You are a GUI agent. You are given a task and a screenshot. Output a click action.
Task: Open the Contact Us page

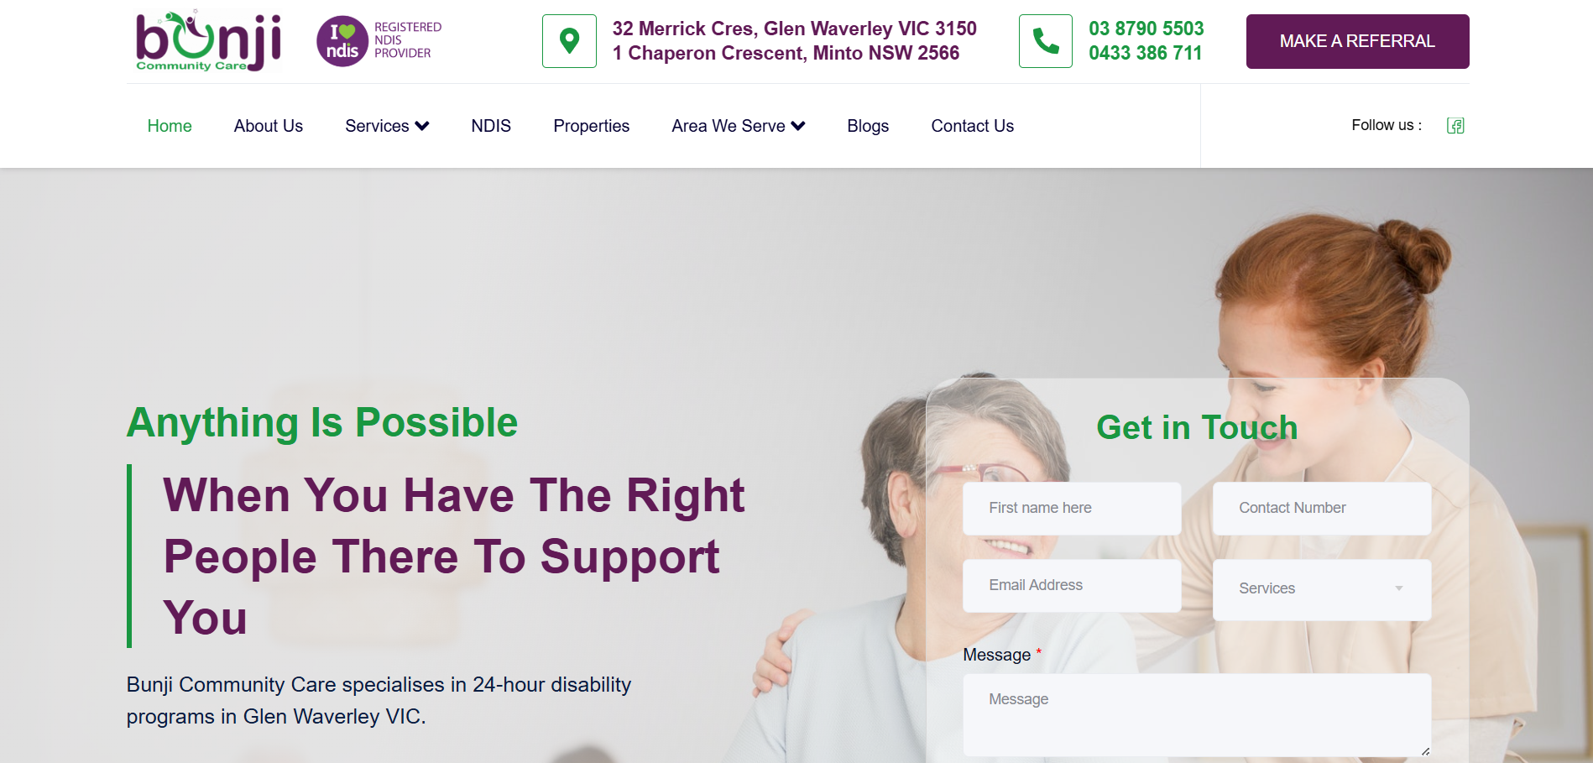tap(972, 126)
